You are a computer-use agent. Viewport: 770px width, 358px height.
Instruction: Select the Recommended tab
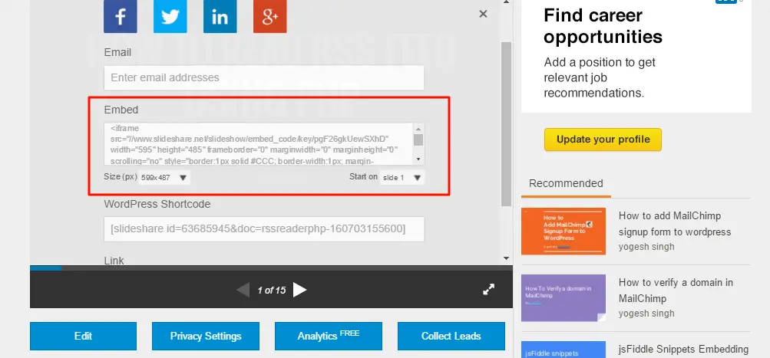pyautogui.click(x=566, y=183)
